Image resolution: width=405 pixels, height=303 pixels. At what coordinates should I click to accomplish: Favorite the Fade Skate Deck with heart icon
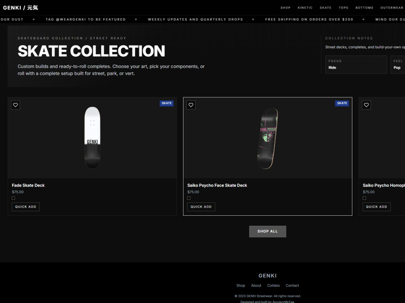15,105
